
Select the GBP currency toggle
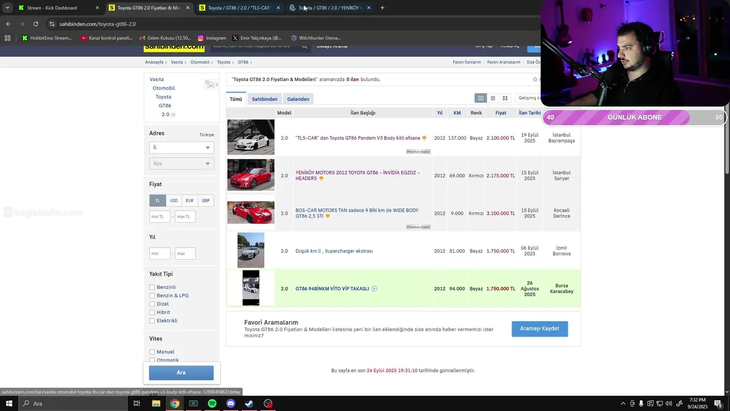(205, 200)
